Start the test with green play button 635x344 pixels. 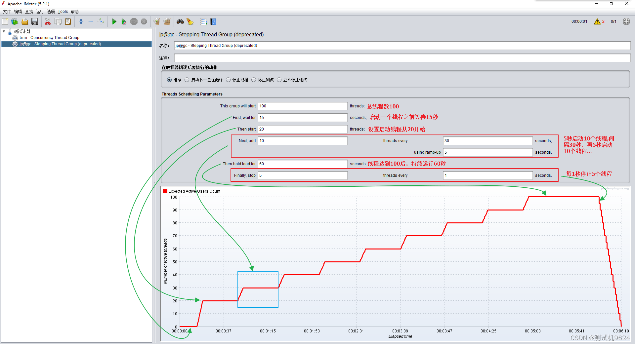coord(114,21)
